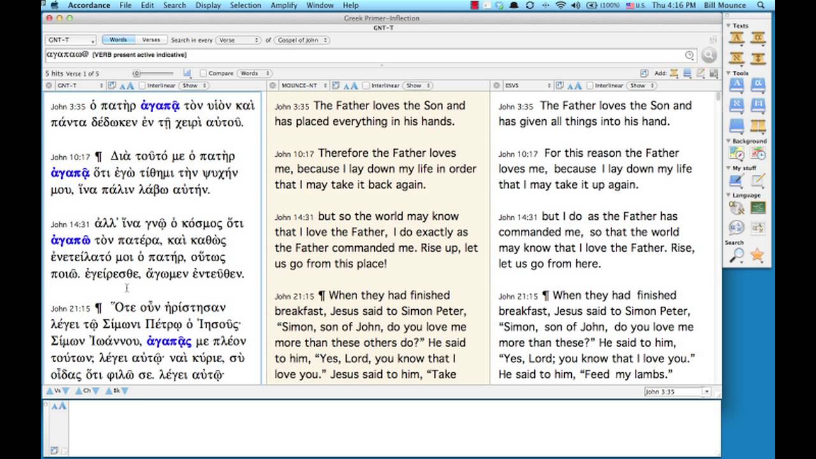Add a tool book pane
Viewport: 816px width, 459px height.
tap(687, 73)
